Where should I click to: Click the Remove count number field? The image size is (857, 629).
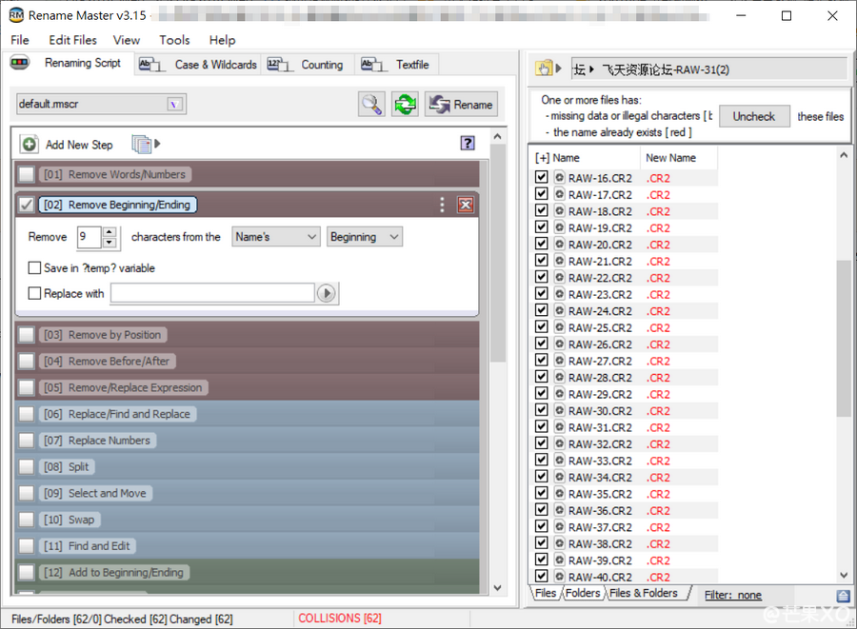pos(90,237)
